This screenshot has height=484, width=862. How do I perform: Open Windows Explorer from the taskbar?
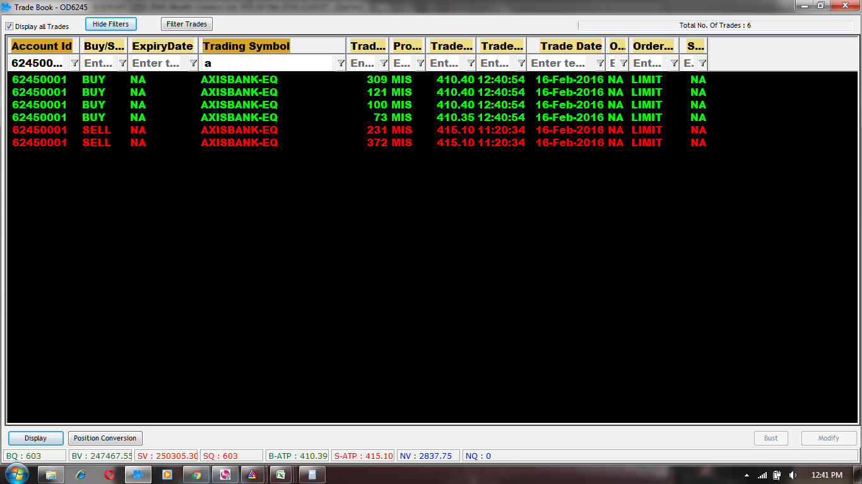[51, 475]
